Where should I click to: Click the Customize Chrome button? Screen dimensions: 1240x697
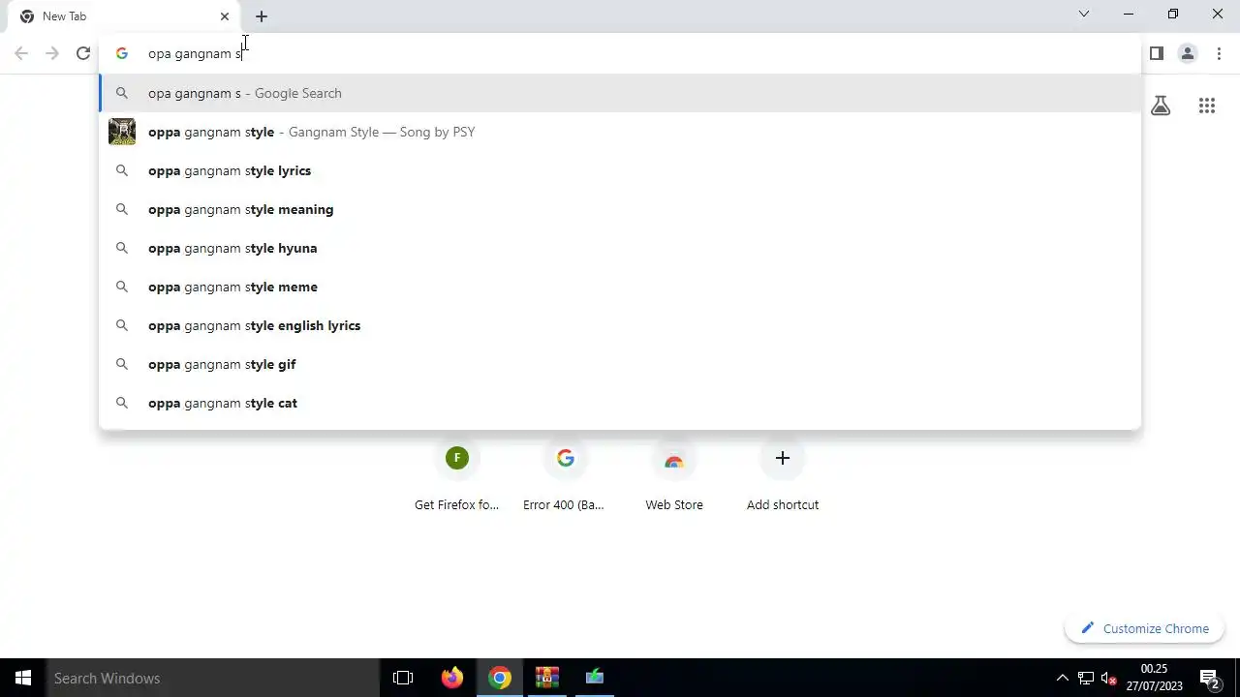[1145, 628]
